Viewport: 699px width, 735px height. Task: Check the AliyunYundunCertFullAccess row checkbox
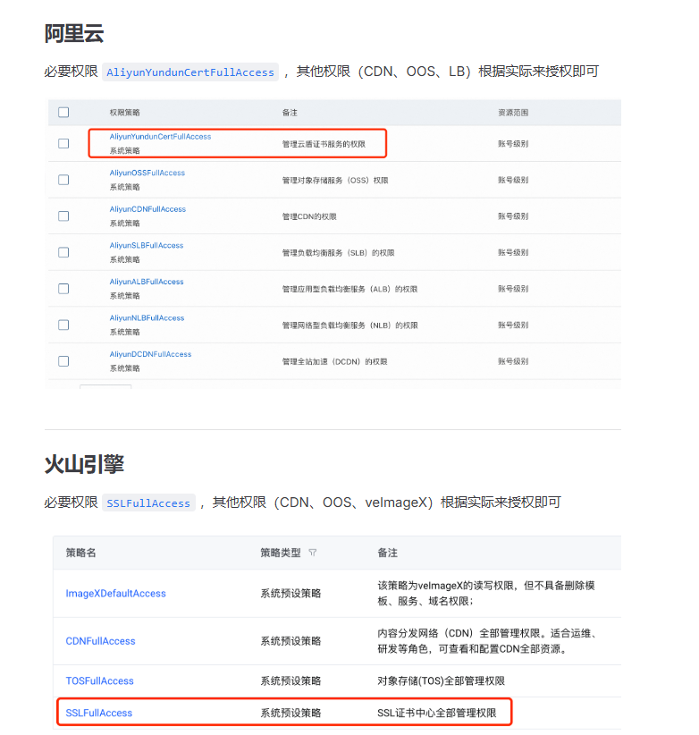63,143
